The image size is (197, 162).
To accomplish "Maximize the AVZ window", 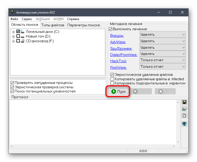I will tap(170, 12).
